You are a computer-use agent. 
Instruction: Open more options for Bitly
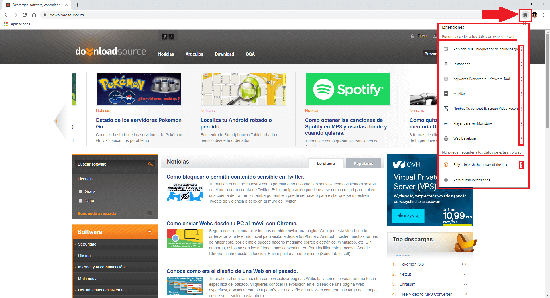(x=521, y=165)
